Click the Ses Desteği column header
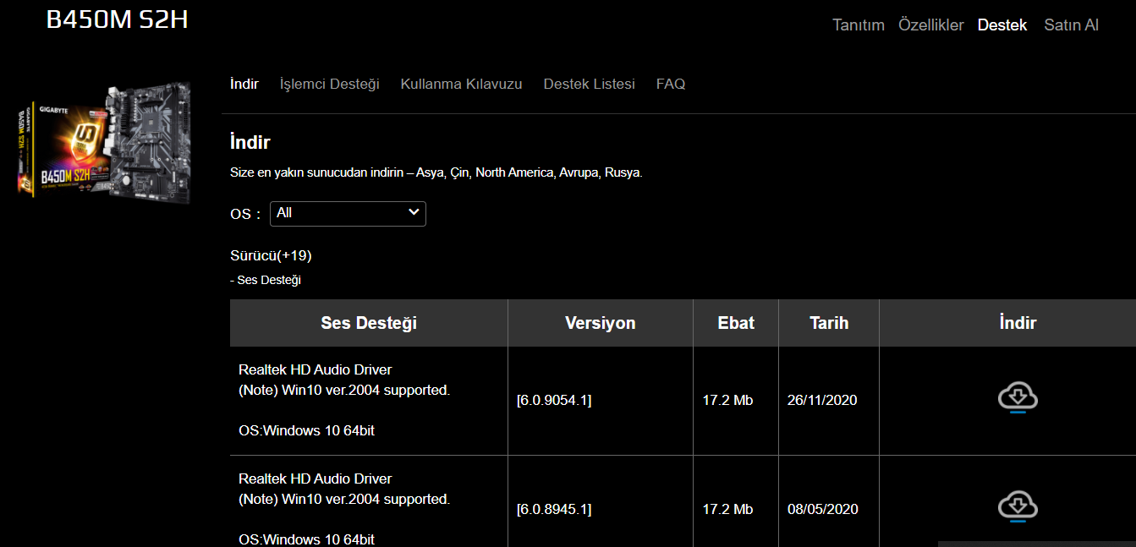Image resolution: width=1136 pixels, height=547 pixels. pos(369,323)
